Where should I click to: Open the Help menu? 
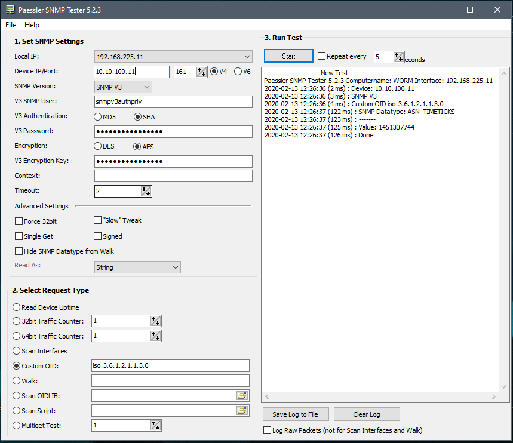coord(32,25)
